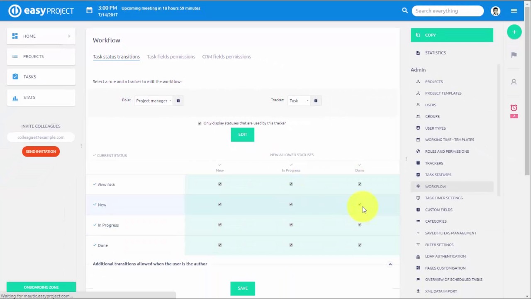Uncheck New task to New transition

tap(220, 184)
